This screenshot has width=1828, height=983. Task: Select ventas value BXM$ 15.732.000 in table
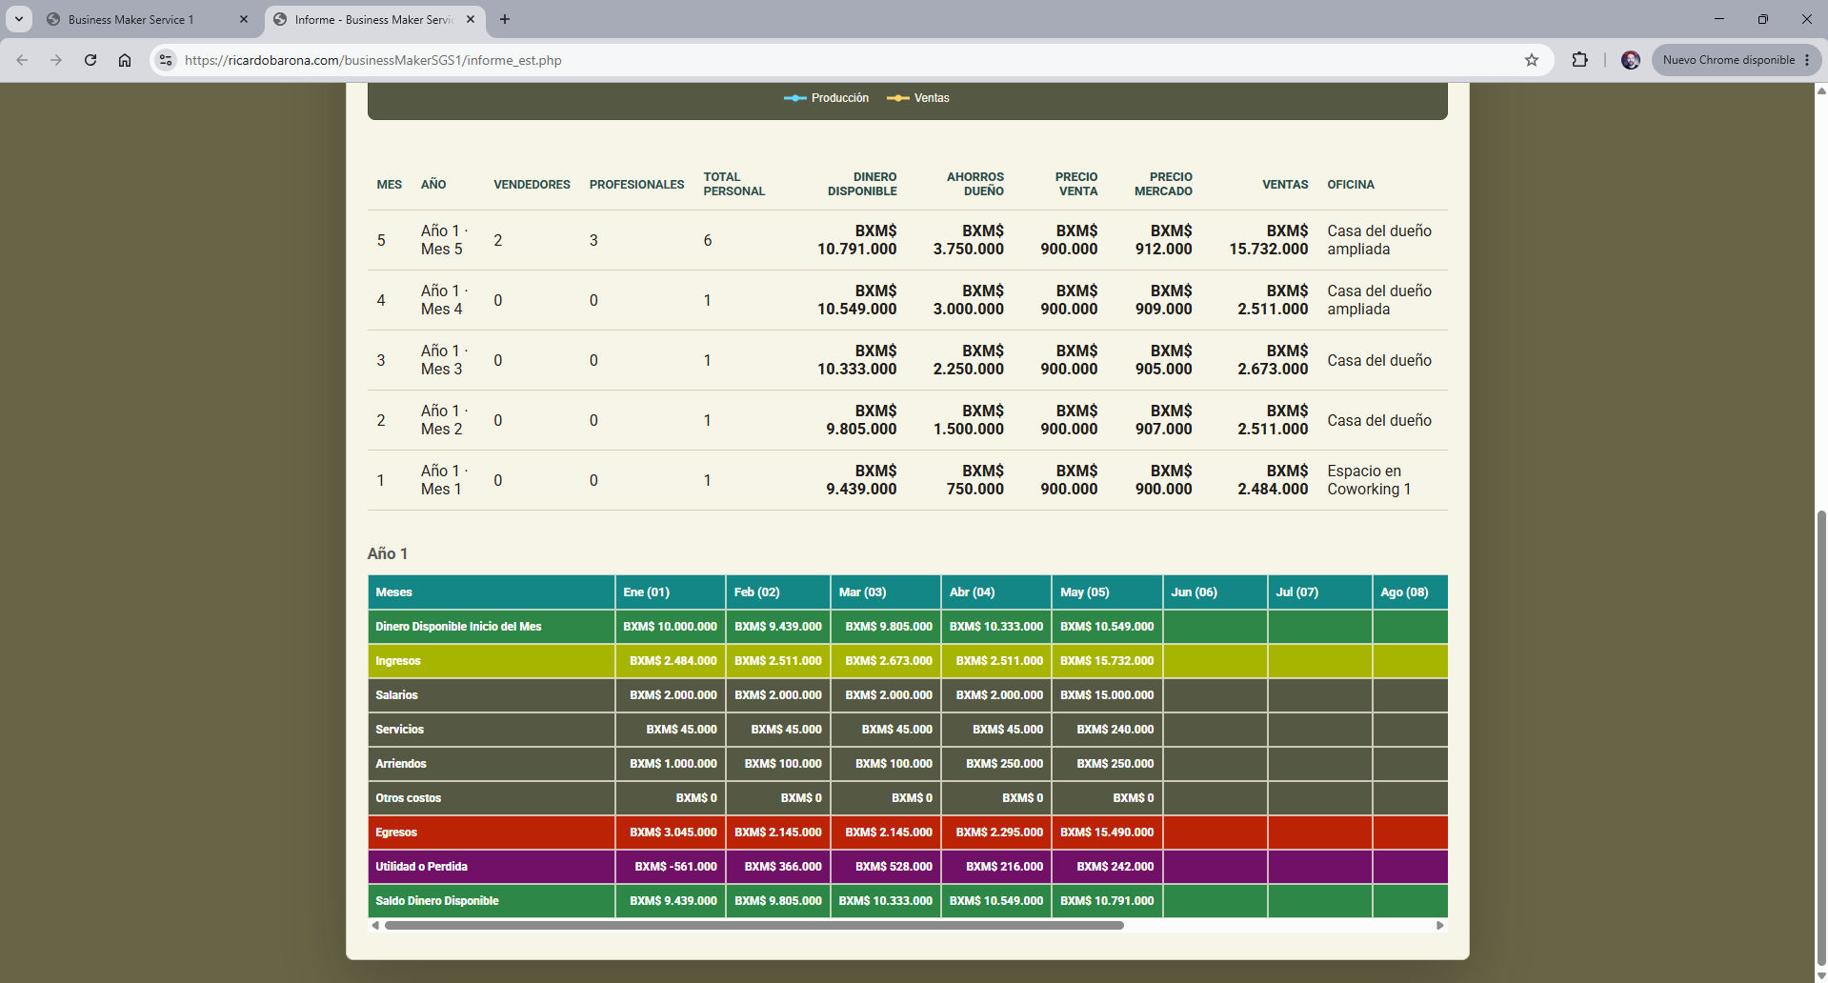click(x=1269, y=240)
